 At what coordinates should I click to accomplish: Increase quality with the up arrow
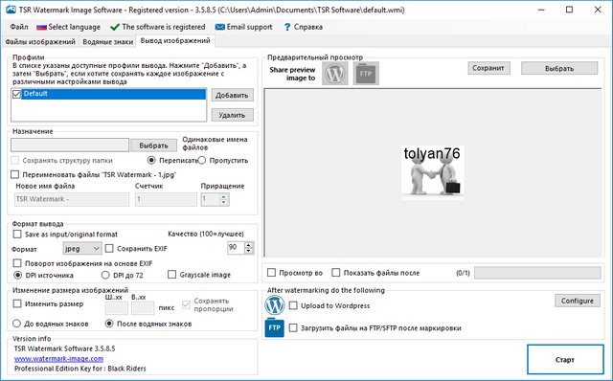(x=249, y=245)
